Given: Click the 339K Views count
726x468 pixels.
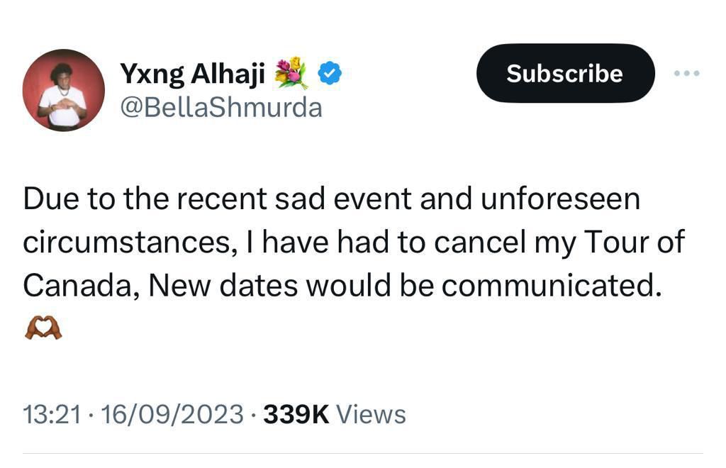Looking at the screenshot, I should (x=296, y=413).
